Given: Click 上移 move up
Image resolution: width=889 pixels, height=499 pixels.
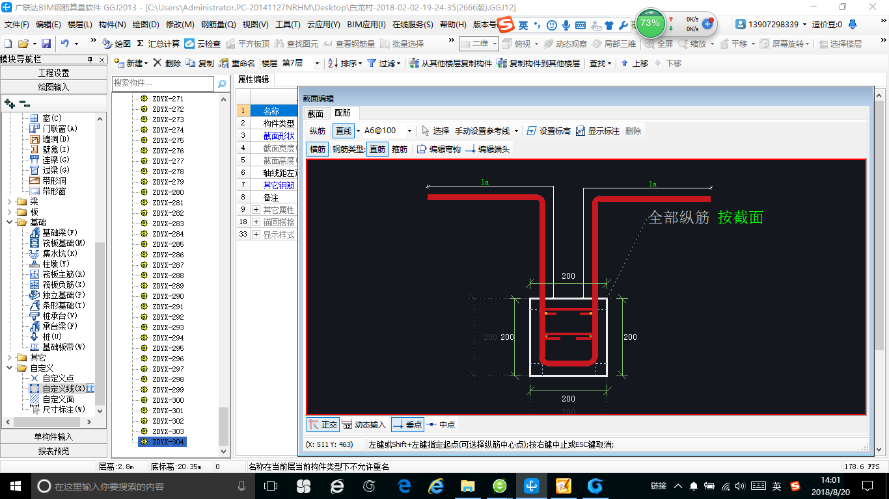Looking at the screenshot, I should (x=635, y=63).
